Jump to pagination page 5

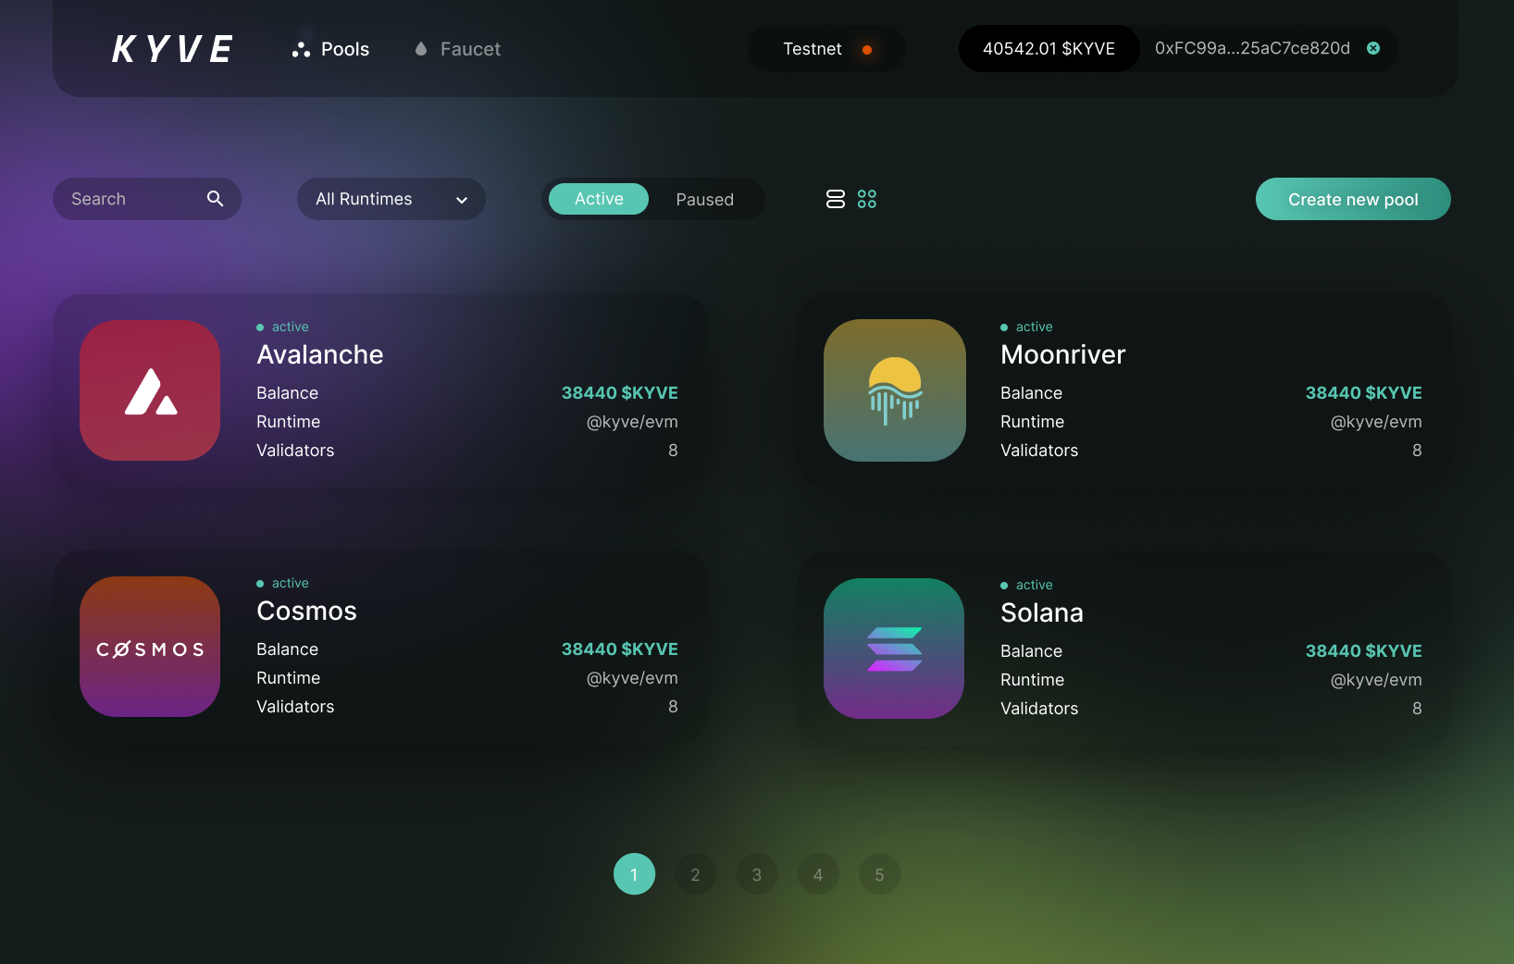click(879, 874)
